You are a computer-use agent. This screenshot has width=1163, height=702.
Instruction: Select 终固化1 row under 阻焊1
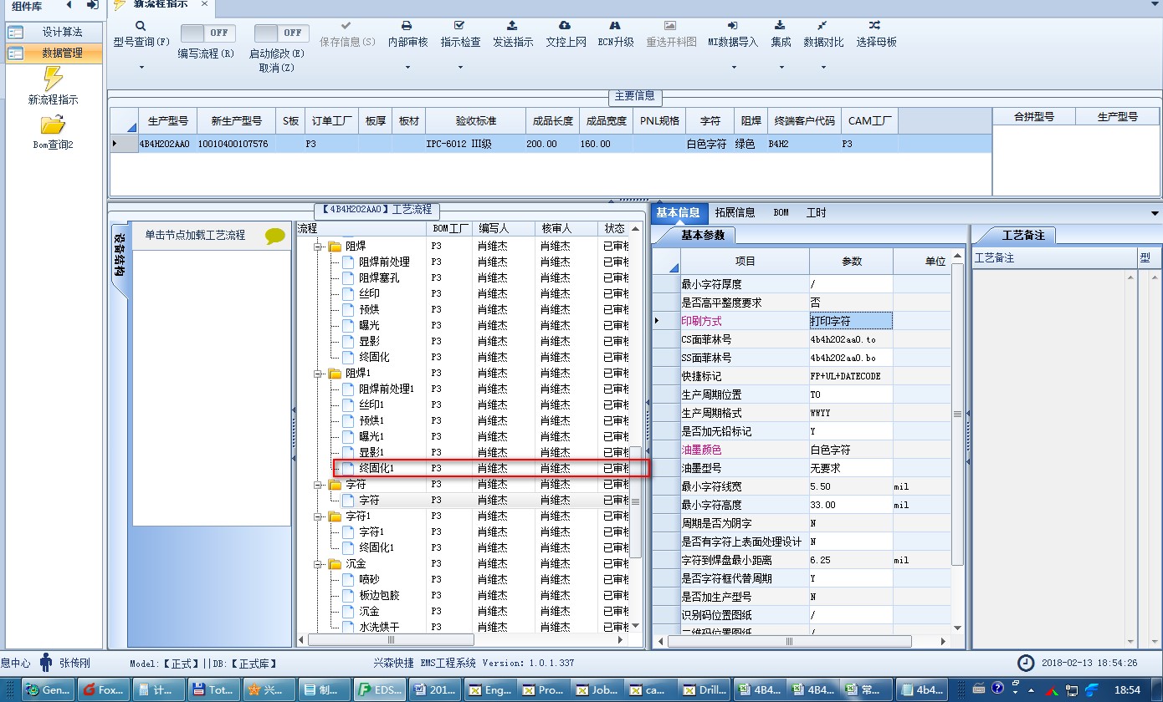pos(491,468)
